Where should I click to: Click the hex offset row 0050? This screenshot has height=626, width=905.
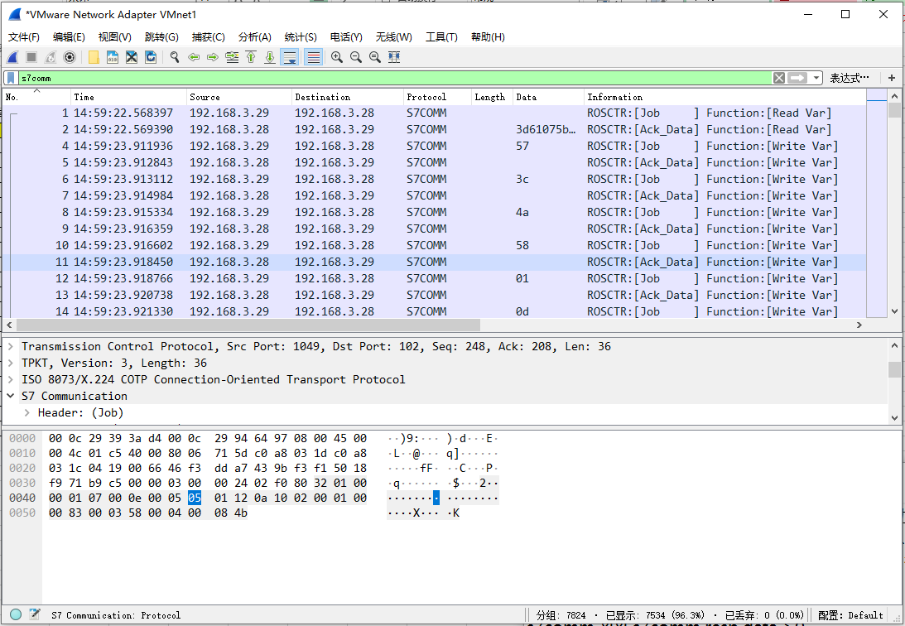(22, 513)
